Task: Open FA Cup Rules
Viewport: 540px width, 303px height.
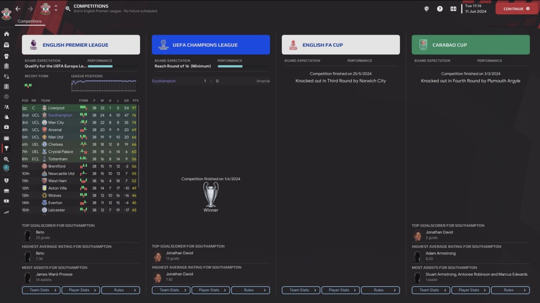Action: pyautogui.click(x=381, y=290)
